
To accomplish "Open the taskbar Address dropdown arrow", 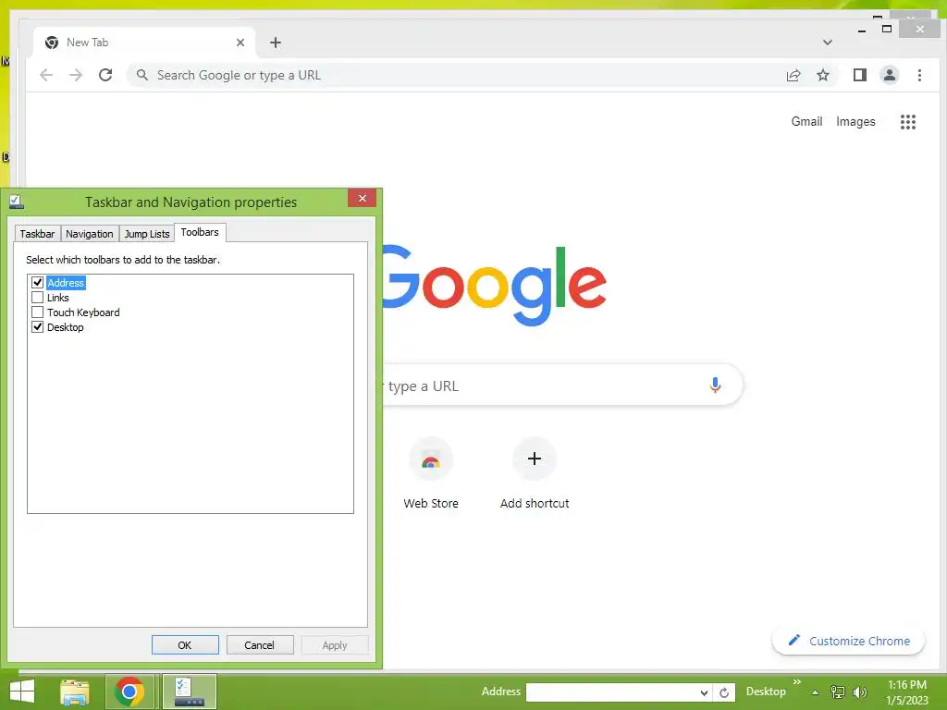I will 704,692.
